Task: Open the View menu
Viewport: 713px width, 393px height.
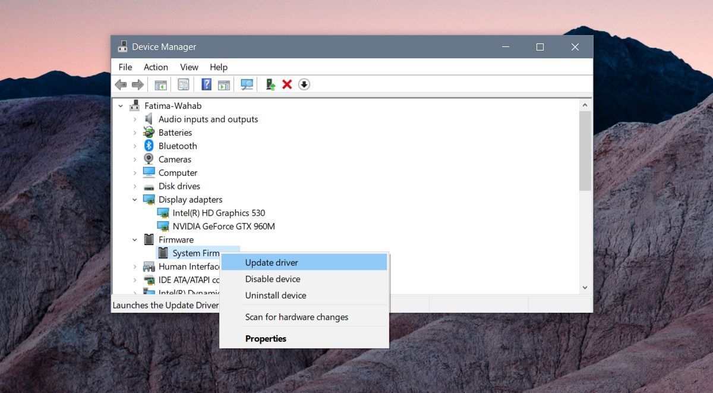Action: (189, 67)
